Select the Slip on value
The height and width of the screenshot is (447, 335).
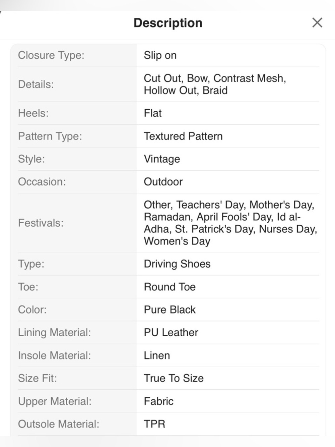(x=160, y=55)
